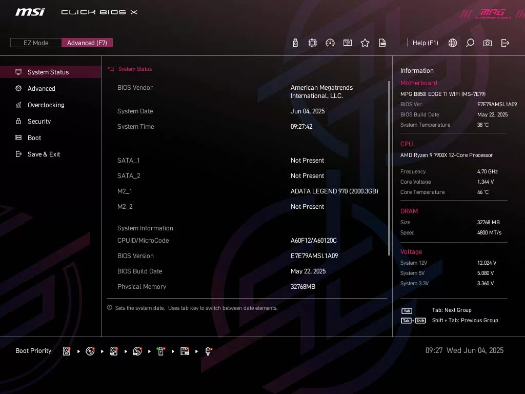
Task: Select USB key boot priority icon
Action: [161, 351]
